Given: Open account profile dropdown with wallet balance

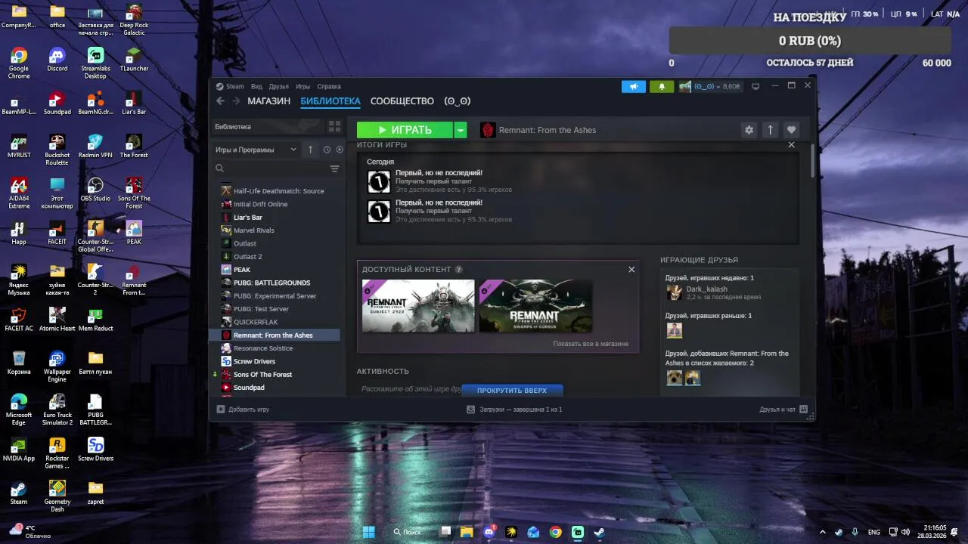Looking at the screenshot, I should 709,86.
